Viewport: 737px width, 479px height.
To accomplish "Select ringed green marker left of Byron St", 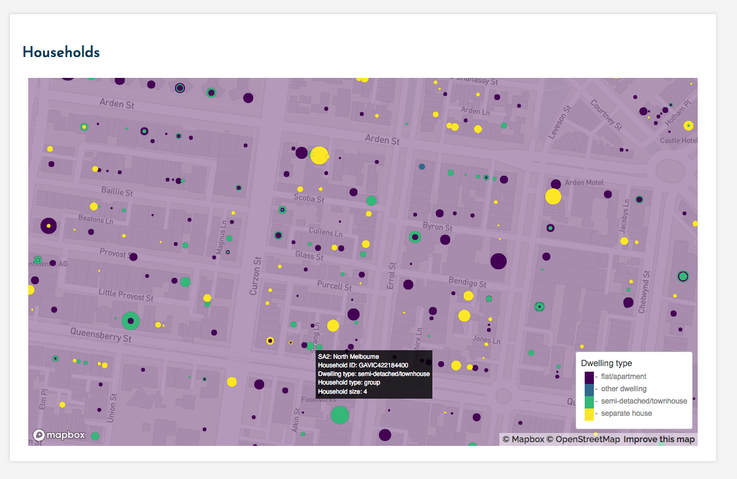I will tap(415, 237).
